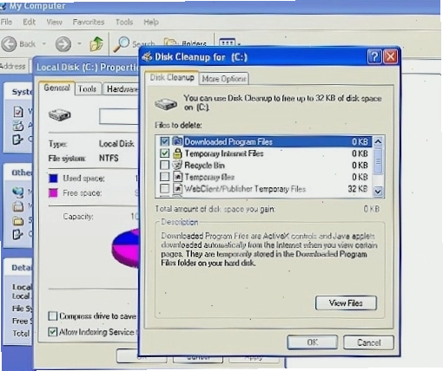This screenshot has height=371, width=443.
Task: Open Views dropdown arrow in toolbar
Action: click(x=239, y=44)
